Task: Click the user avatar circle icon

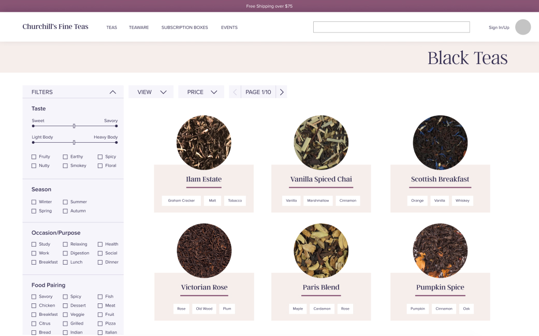Action: tap(523, 27)
